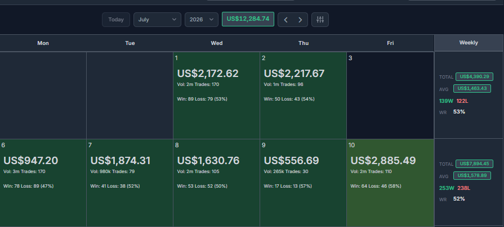Click 'Win: 53 Loss: 52 (50%)' text

click(x=202, y=186)
